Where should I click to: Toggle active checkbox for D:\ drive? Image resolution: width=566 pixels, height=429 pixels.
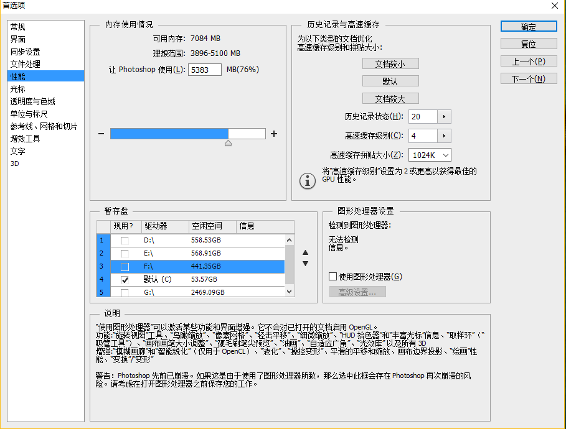[125, 241]
